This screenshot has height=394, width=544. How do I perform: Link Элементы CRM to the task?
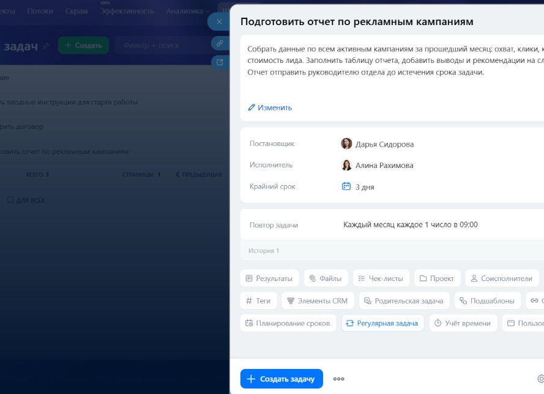(318, 301)
